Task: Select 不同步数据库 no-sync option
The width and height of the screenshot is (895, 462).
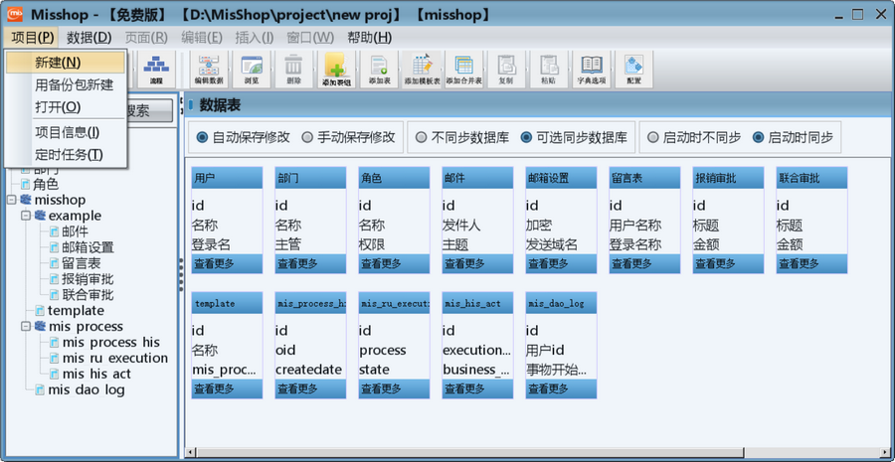Action: 461,137
